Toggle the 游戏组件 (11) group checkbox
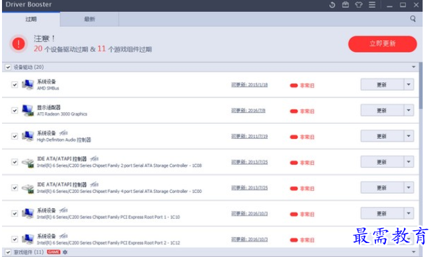Viewport: 434px width, 257px height. click(x=8, y=252)
